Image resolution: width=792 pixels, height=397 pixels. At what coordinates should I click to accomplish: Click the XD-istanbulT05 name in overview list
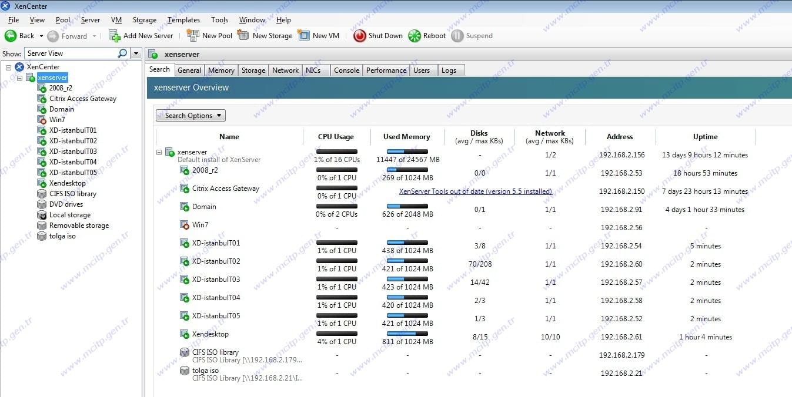(216, 316)
